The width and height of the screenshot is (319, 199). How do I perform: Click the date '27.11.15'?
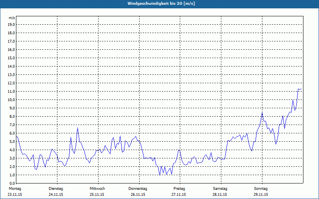[179, 195]
